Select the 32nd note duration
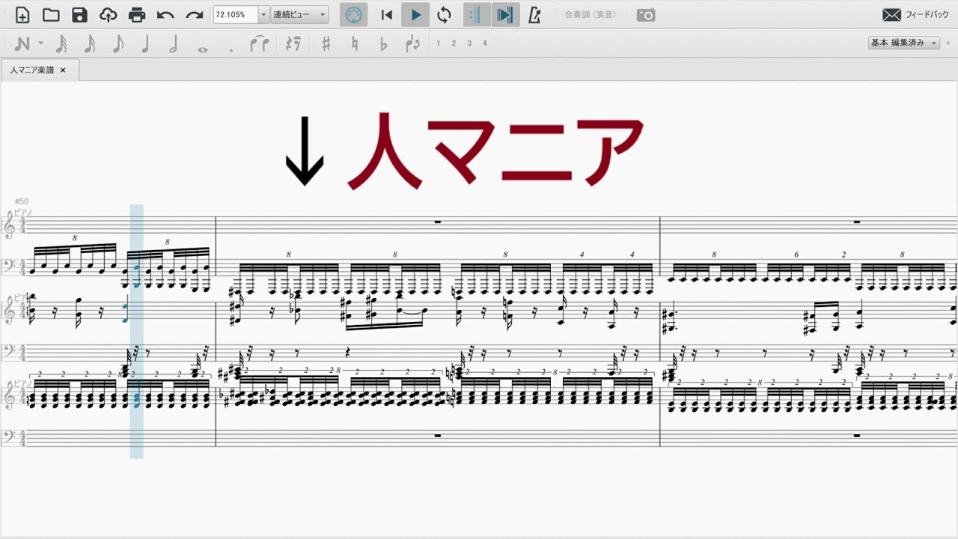 [x=61, y=44]
